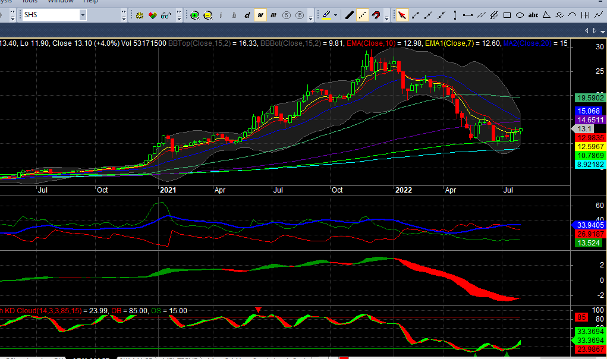Switch to the daily 'd' interval

click(x=247, y=15)
